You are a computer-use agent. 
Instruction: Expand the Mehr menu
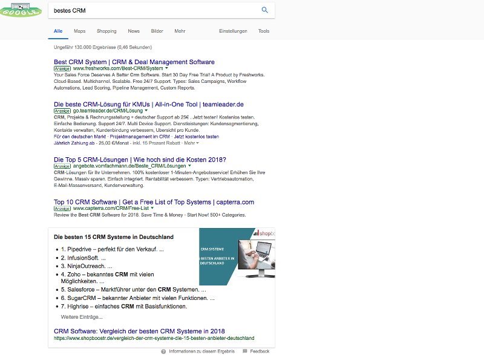180,31
